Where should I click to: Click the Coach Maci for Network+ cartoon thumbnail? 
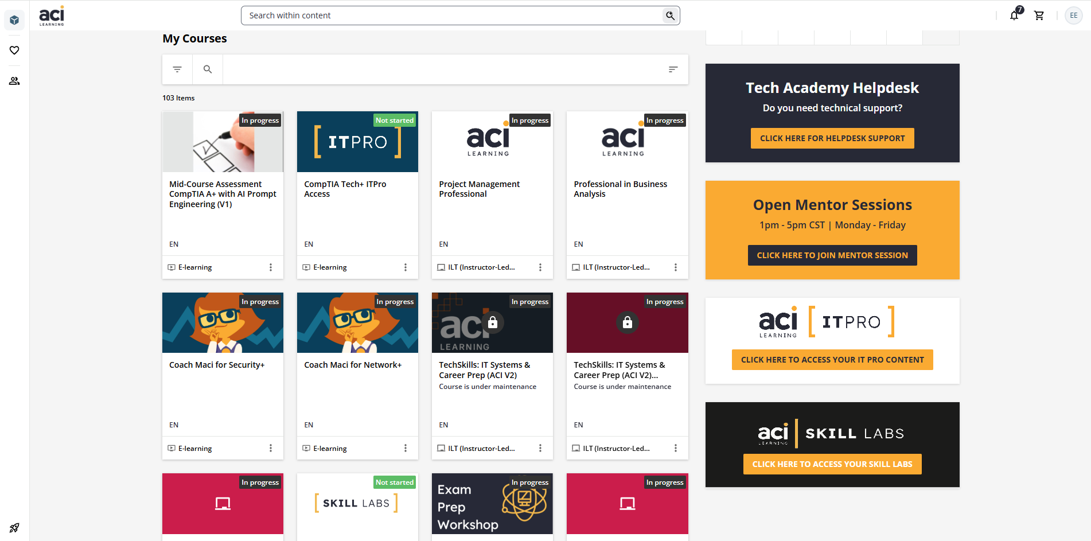pos(357,323)
